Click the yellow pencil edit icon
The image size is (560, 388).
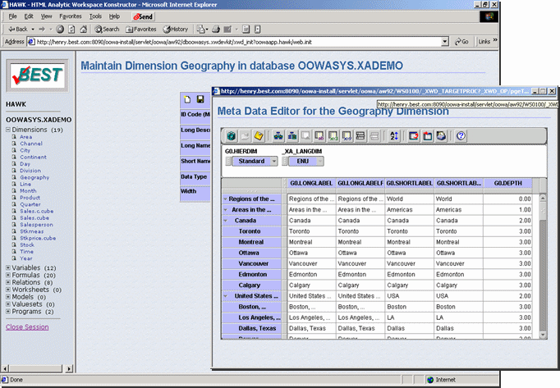point(259,136)
